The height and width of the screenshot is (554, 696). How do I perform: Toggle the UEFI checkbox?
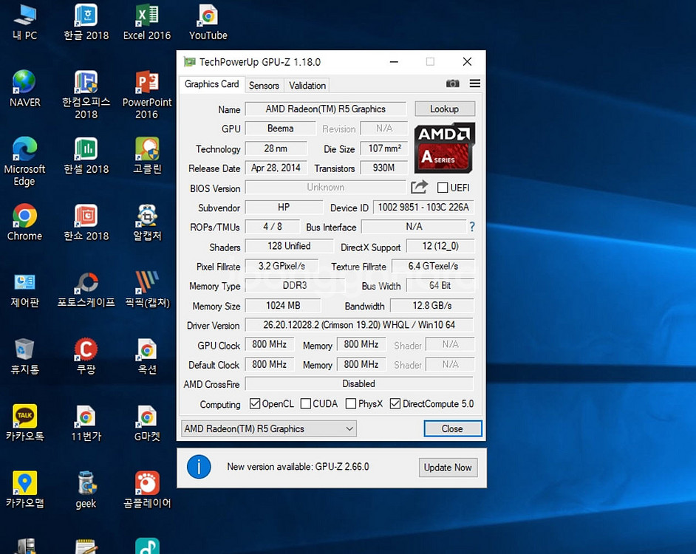[x=443, y=188]
